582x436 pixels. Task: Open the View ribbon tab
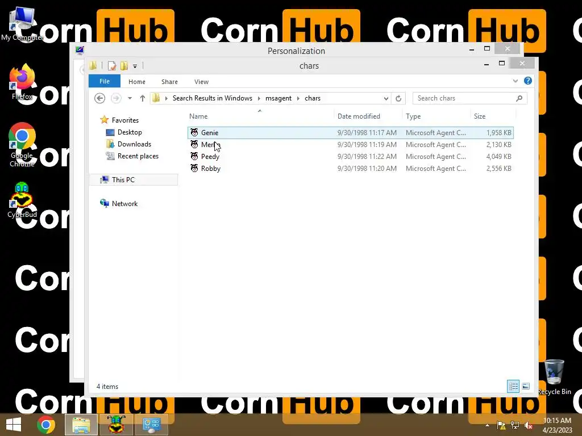(202, 82)
